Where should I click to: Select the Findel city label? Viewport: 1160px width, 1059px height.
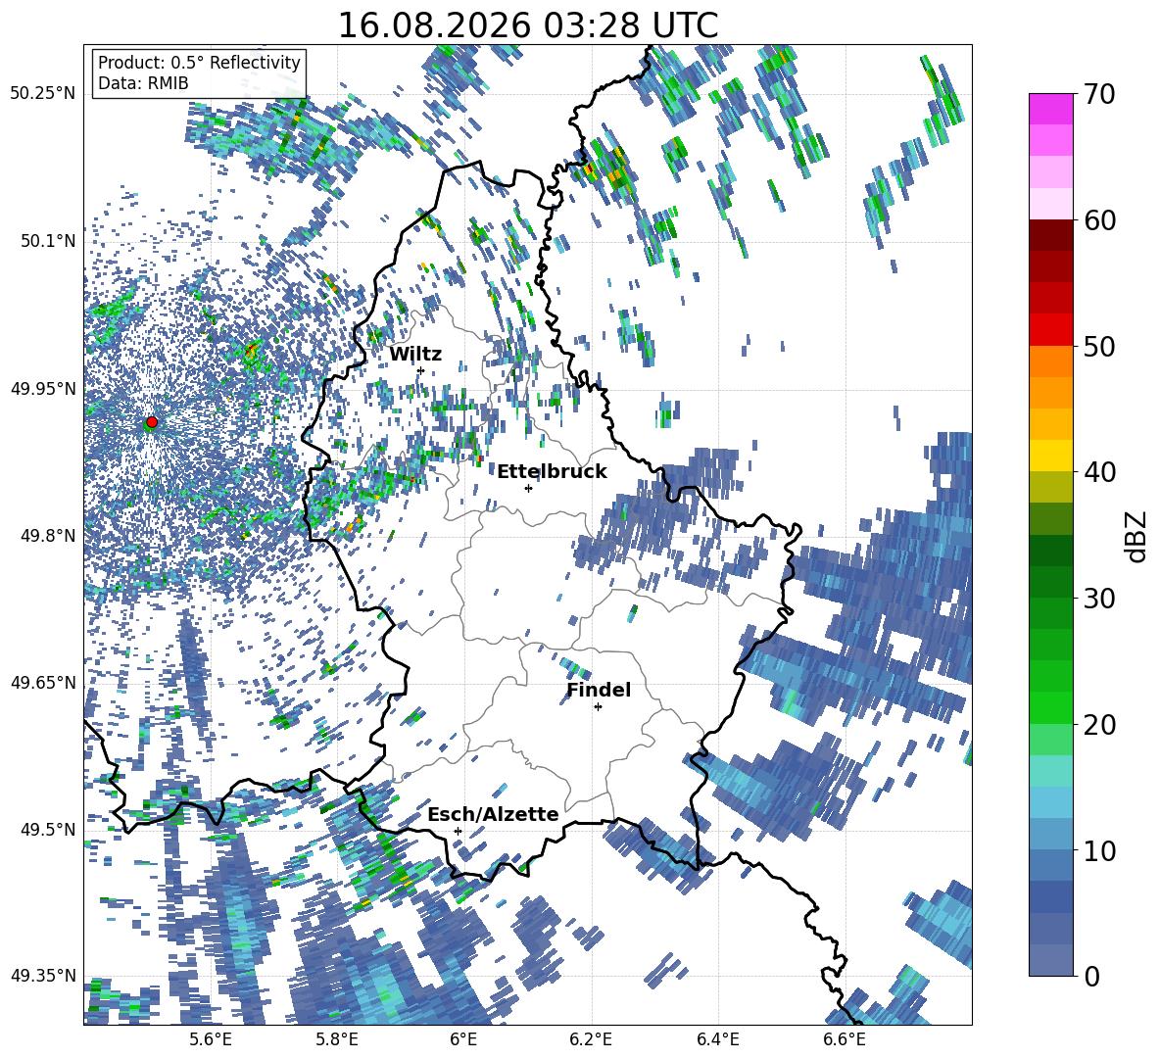point(599,690)
